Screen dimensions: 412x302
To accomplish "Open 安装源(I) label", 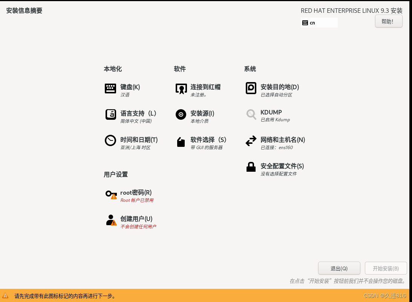I will (x=202, y=113).
